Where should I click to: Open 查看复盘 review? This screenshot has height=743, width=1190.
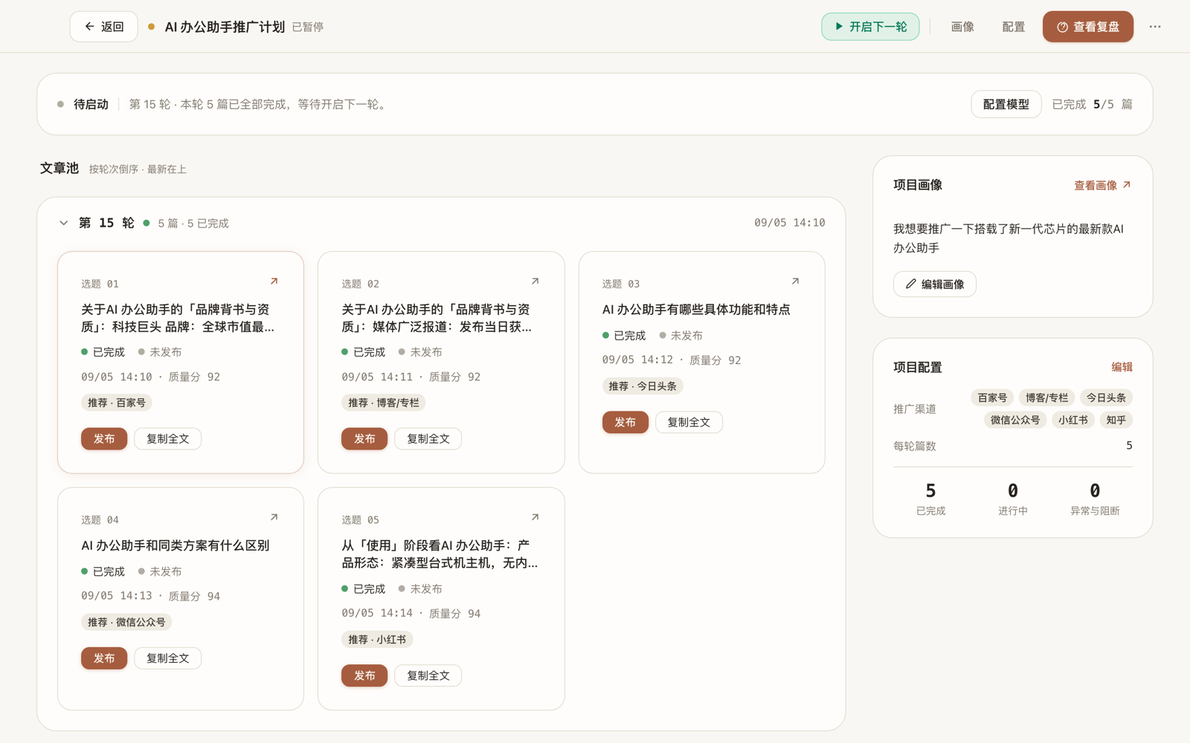(1088, 27)
